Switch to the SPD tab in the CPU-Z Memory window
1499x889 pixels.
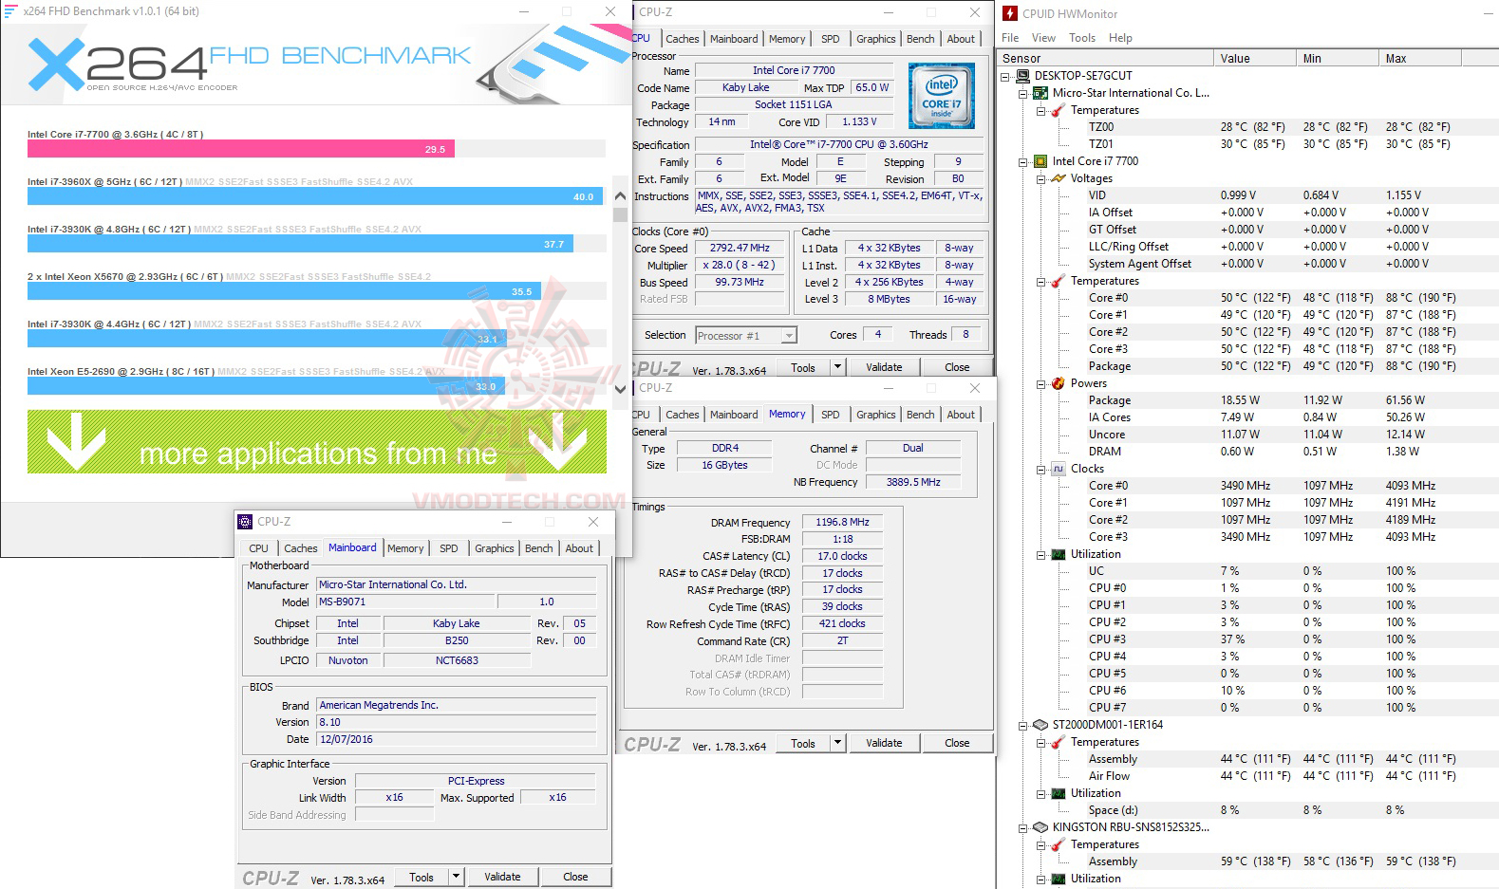point(830,415)
